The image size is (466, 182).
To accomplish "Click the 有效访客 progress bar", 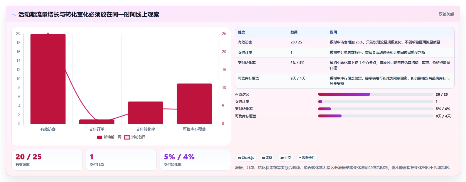I will 376,94.
